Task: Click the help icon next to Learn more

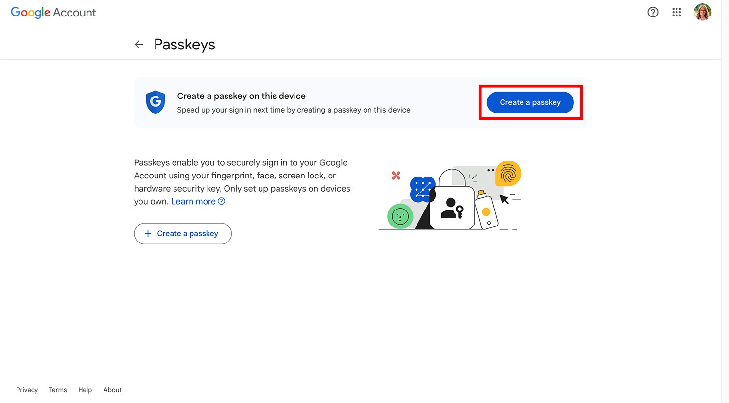Action: 221,201
